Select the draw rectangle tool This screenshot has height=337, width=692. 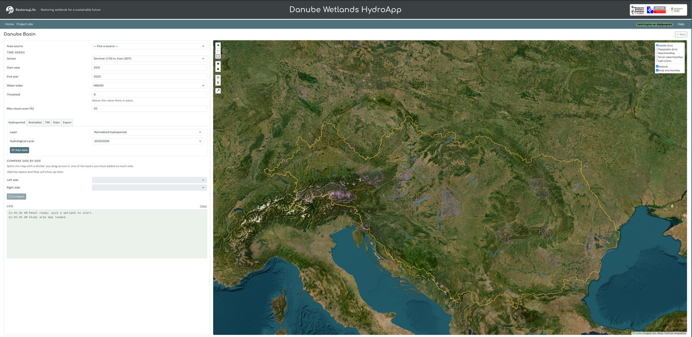point(218,69)
